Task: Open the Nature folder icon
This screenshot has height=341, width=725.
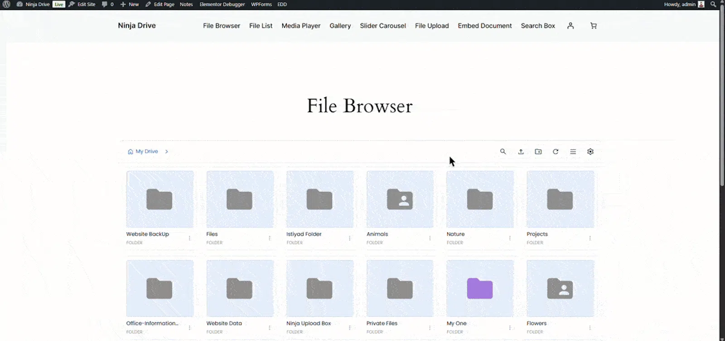Action: [480, 199]
